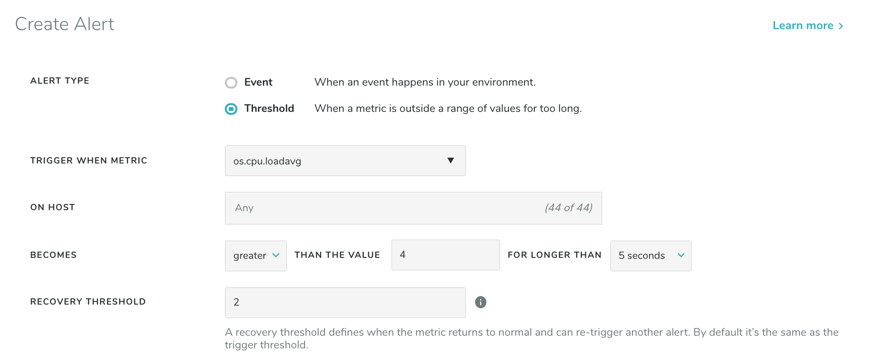
Task: Click the Create Alert heading
Action: pos(65,24)
